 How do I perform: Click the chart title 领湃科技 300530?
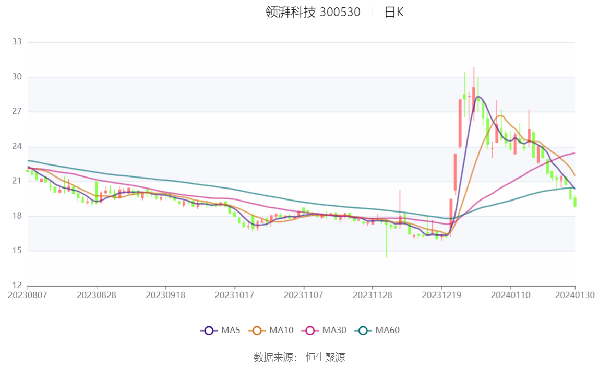tap(313, 12)
